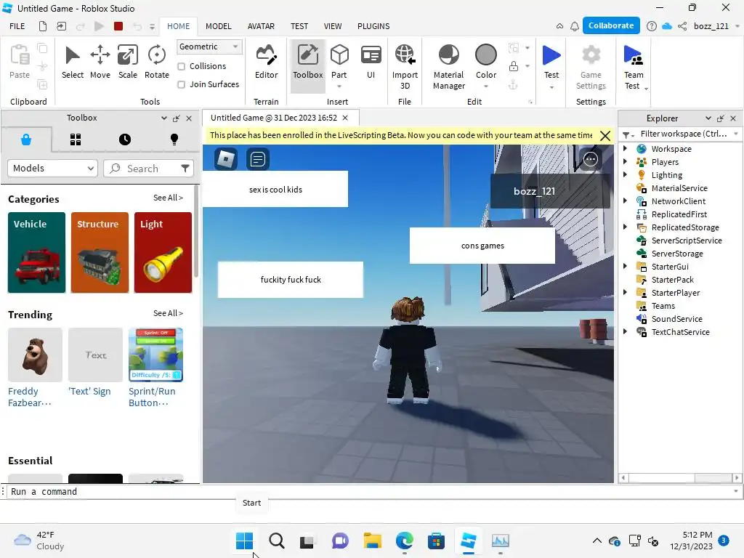Expand the Lighting tree node

(626, 174)
